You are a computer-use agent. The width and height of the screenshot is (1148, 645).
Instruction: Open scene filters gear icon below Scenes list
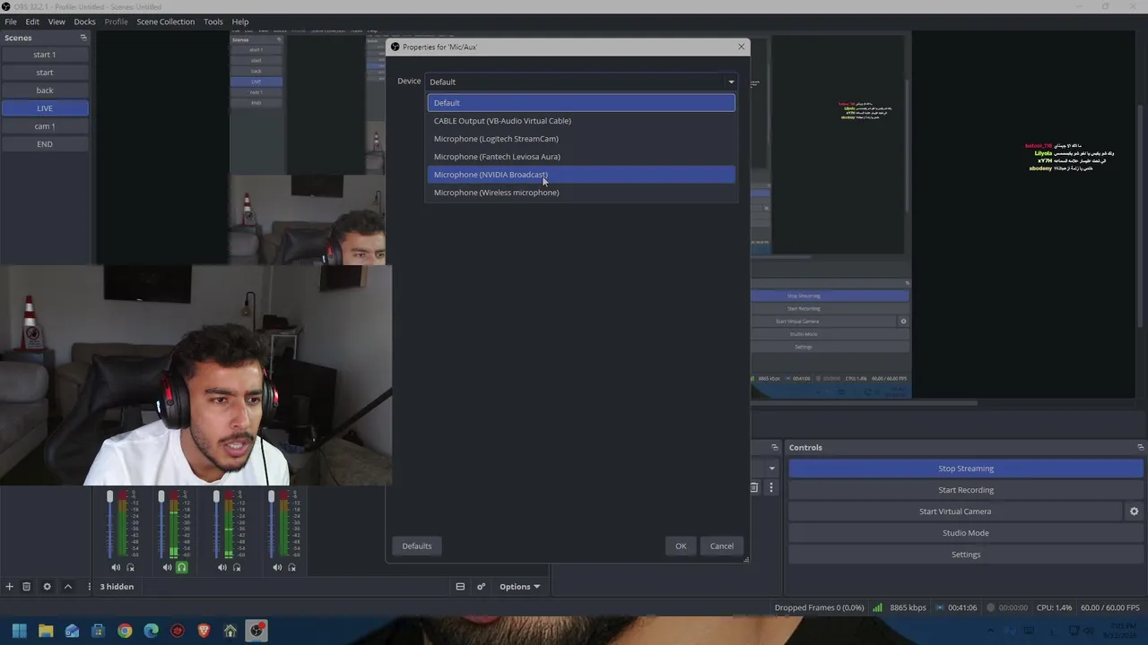(47, 587)
